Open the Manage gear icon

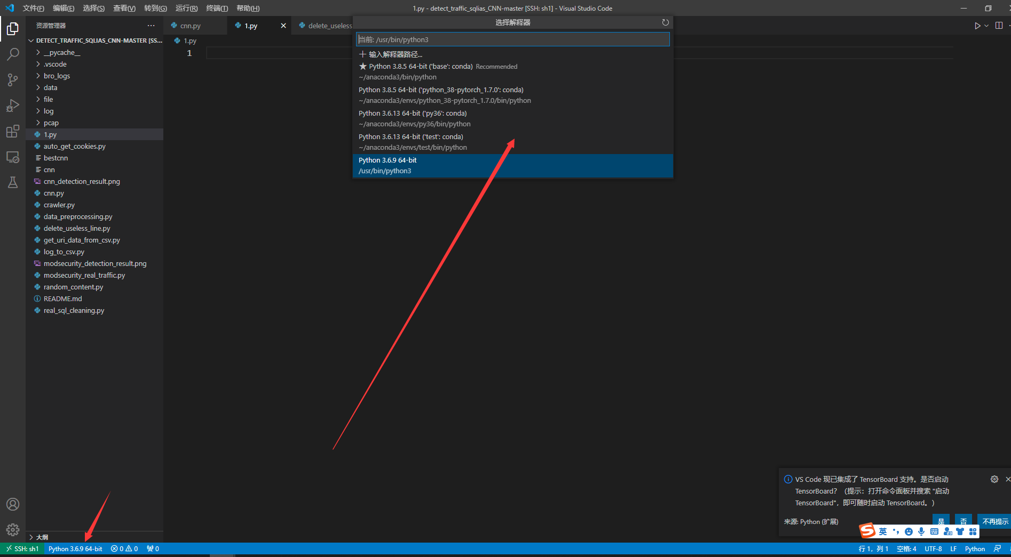click(13, 530)
